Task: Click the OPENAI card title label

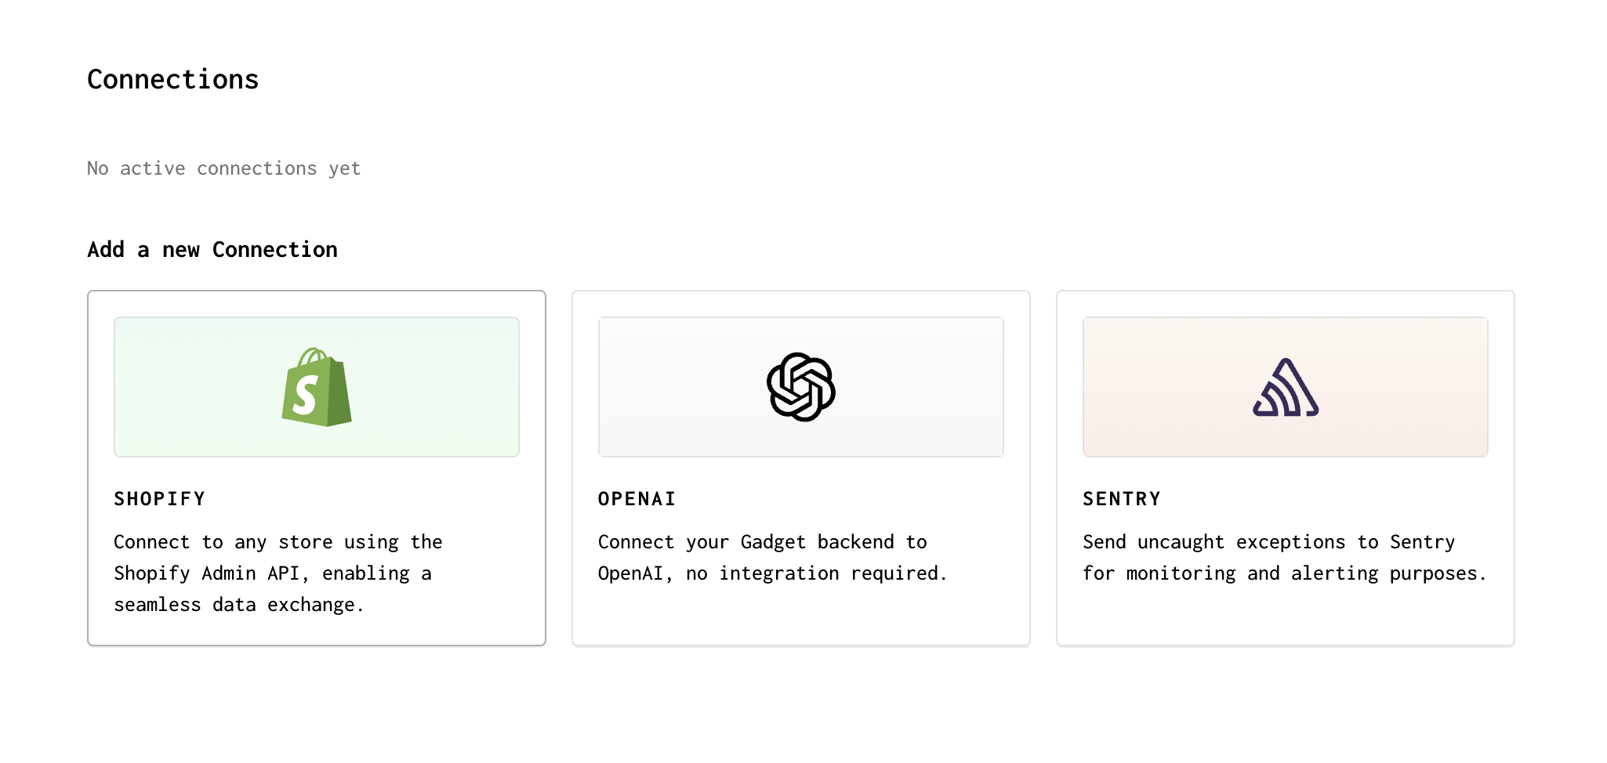Action: coord(637,498)
